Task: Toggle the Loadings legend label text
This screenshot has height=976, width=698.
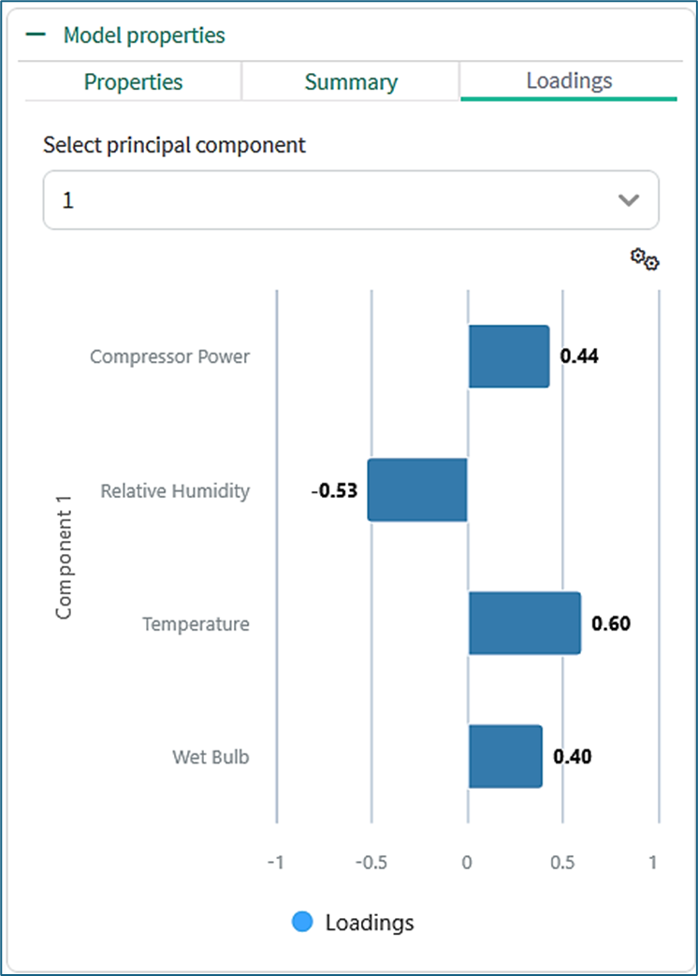Action: 370,923
